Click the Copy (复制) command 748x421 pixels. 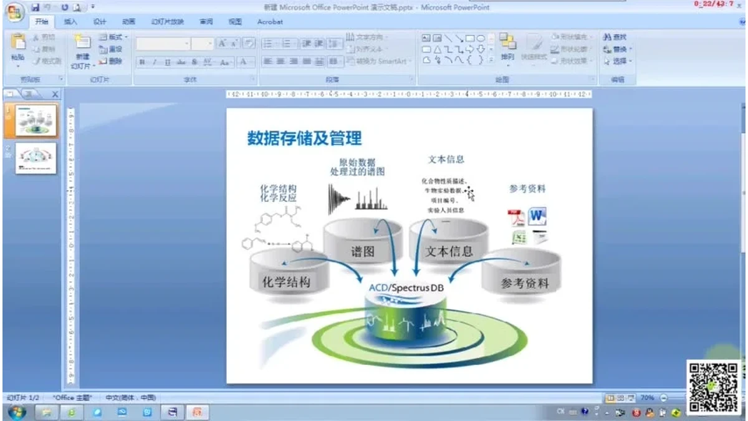(44, 49)
